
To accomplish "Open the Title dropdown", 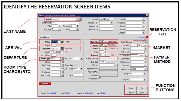I will coord(60,26).
